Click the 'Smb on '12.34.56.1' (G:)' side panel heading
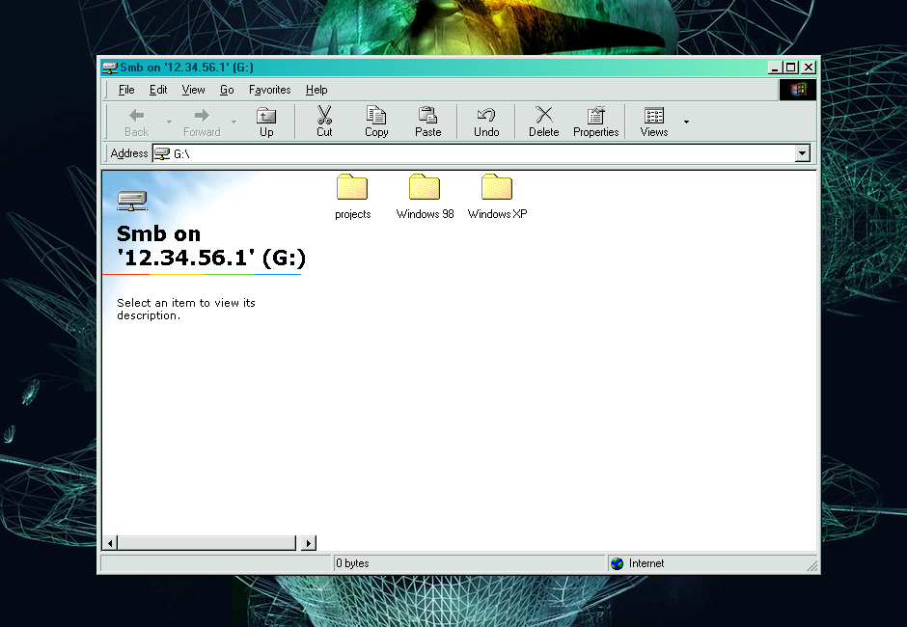The image size is (907, 627). 211,246
